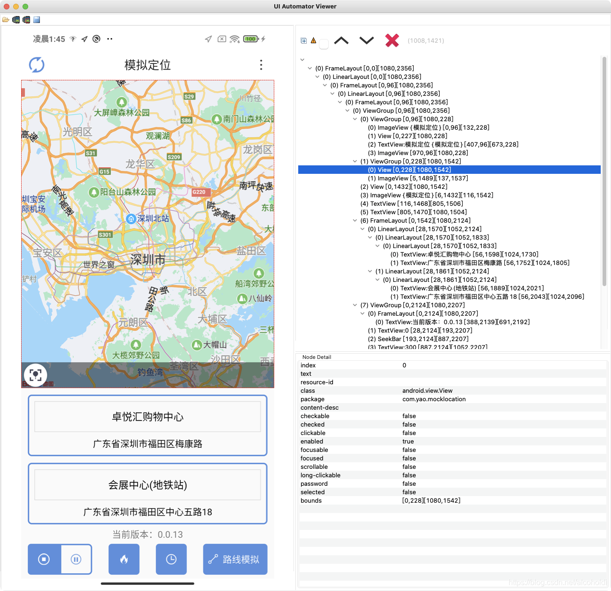Screen dimensions: 611x591
Task: Click the 当前版本: 0.0.13 text
Action: point(147,535)
